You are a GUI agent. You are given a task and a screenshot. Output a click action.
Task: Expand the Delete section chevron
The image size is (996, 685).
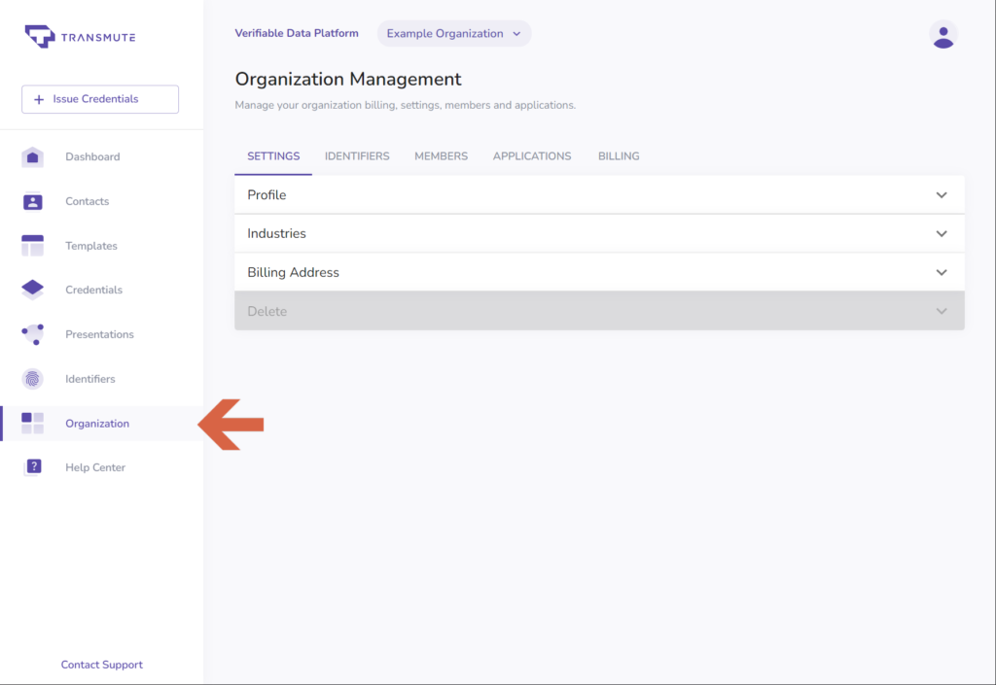(x=942, y=311)
